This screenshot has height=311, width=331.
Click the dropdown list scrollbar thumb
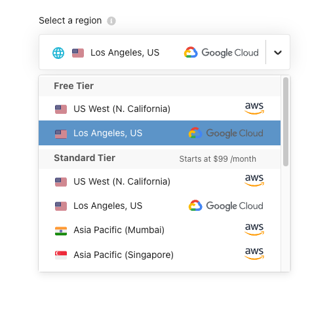coord(286,122)
